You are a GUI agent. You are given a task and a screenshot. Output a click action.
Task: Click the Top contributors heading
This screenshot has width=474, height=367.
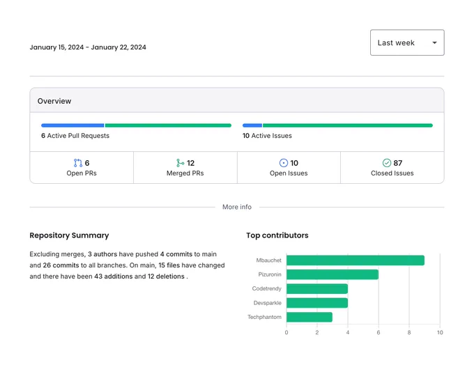click(x=277, y=235)
